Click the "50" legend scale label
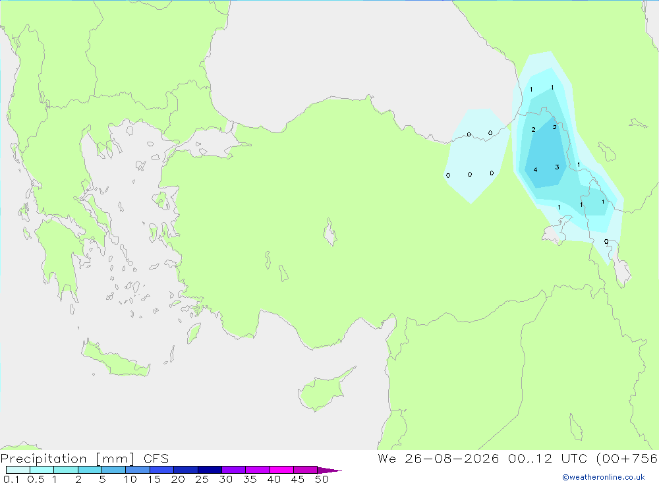 pyautogui.click(x=322, y=479)
